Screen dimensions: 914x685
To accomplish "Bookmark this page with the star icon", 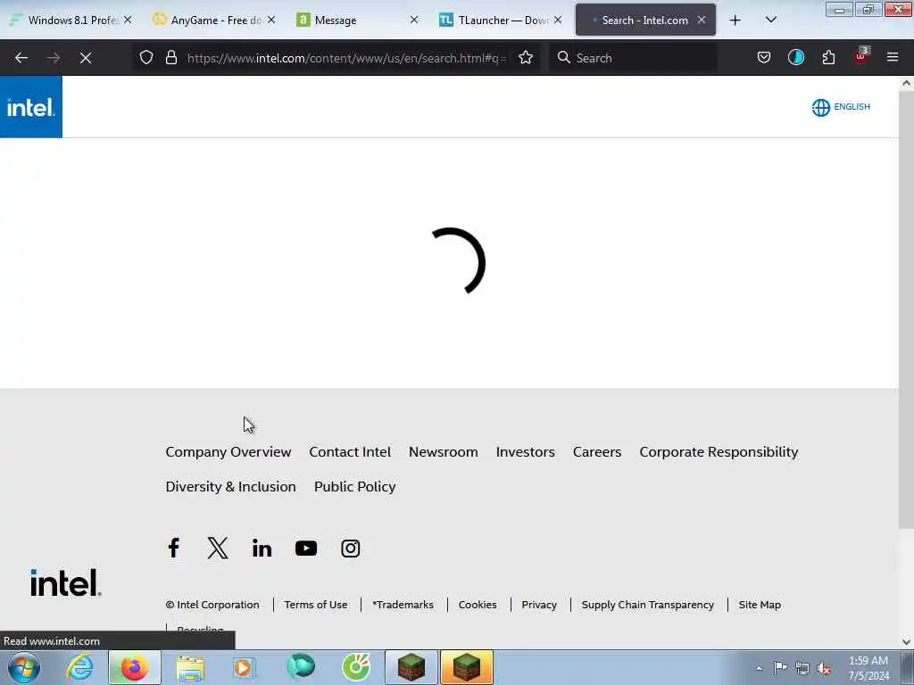I will [x=526, y=57].
